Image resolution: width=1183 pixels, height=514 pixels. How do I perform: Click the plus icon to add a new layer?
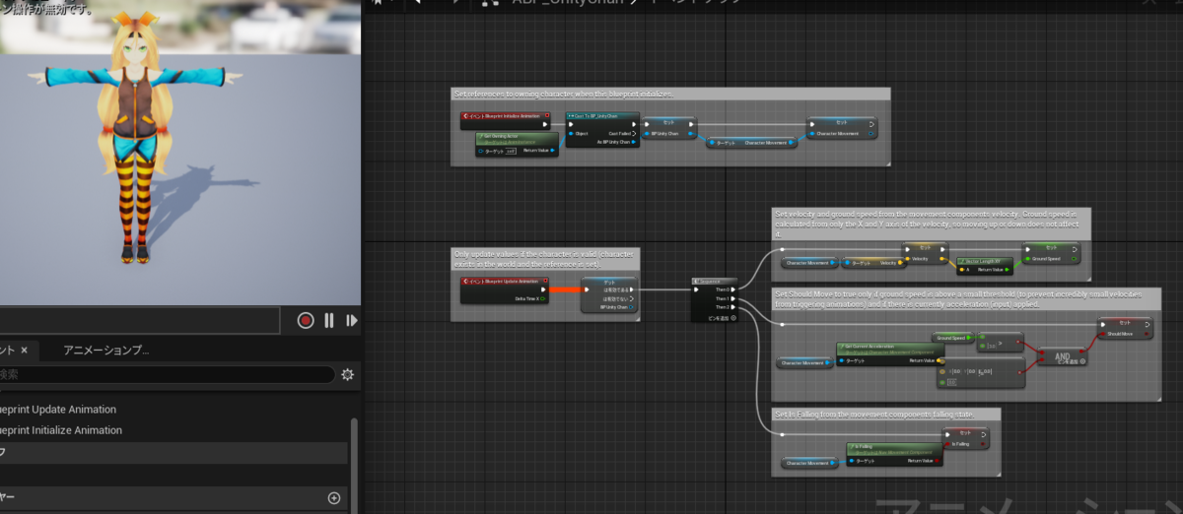pyautogui.click(x=334, y=498)
